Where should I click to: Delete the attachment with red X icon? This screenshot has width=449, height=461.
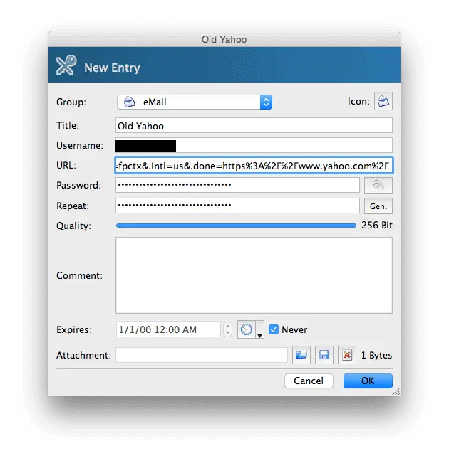[347, 355]
